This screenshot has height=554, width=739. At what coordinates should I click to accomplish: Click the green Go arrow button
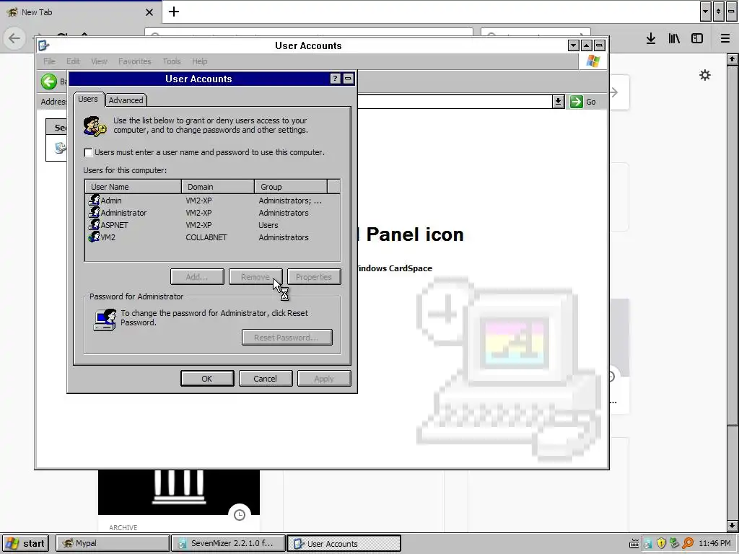pyautogui.click(x=577, y=102)
